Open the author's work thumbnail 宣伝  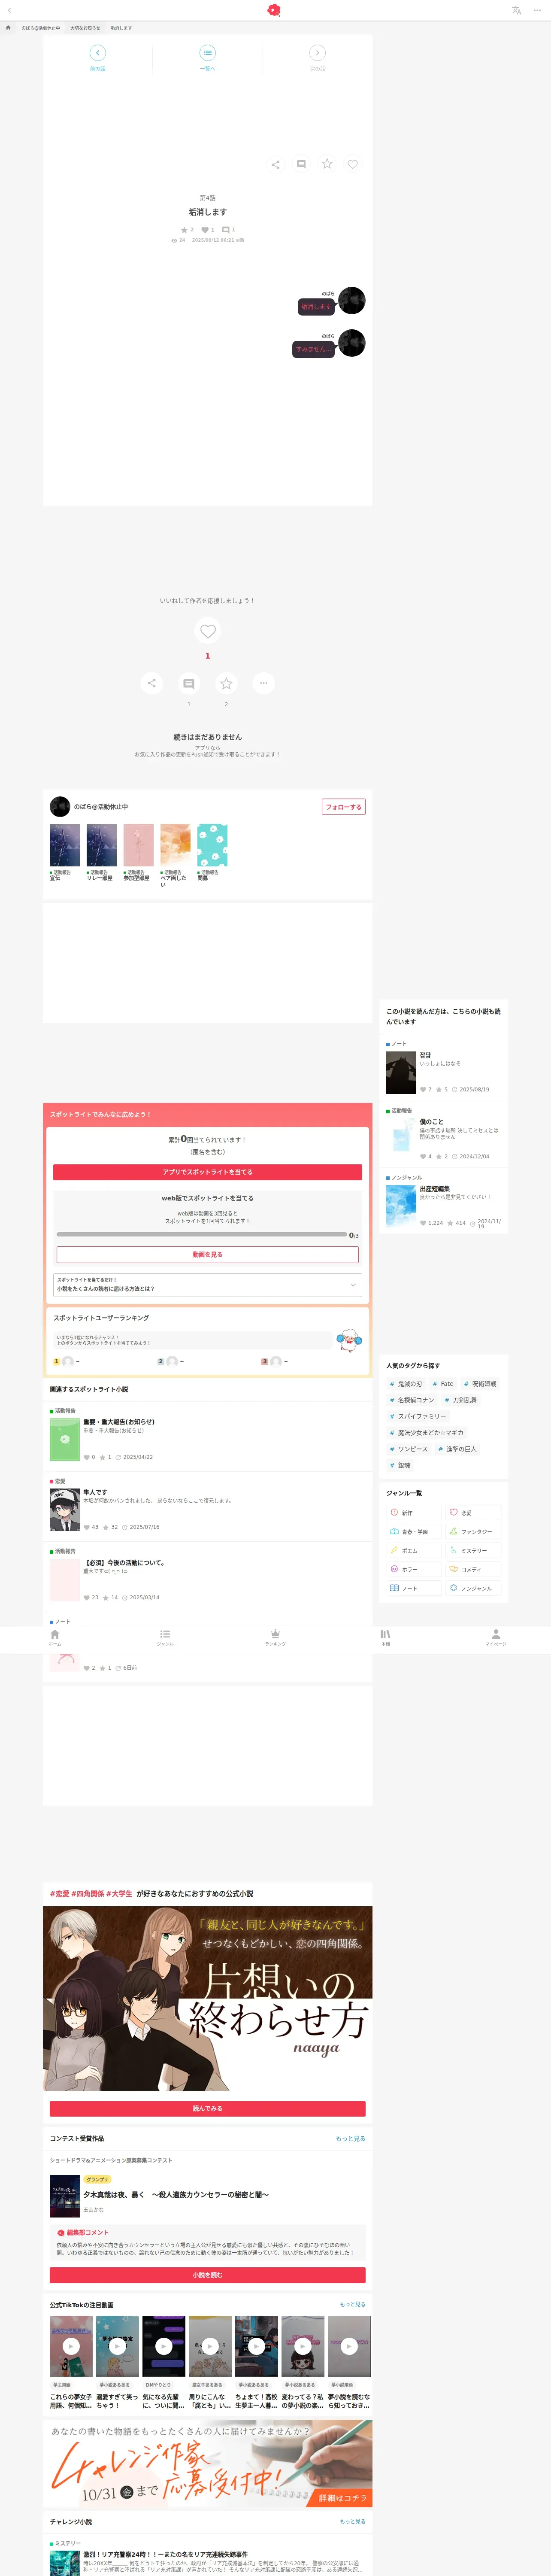point(65,845)
